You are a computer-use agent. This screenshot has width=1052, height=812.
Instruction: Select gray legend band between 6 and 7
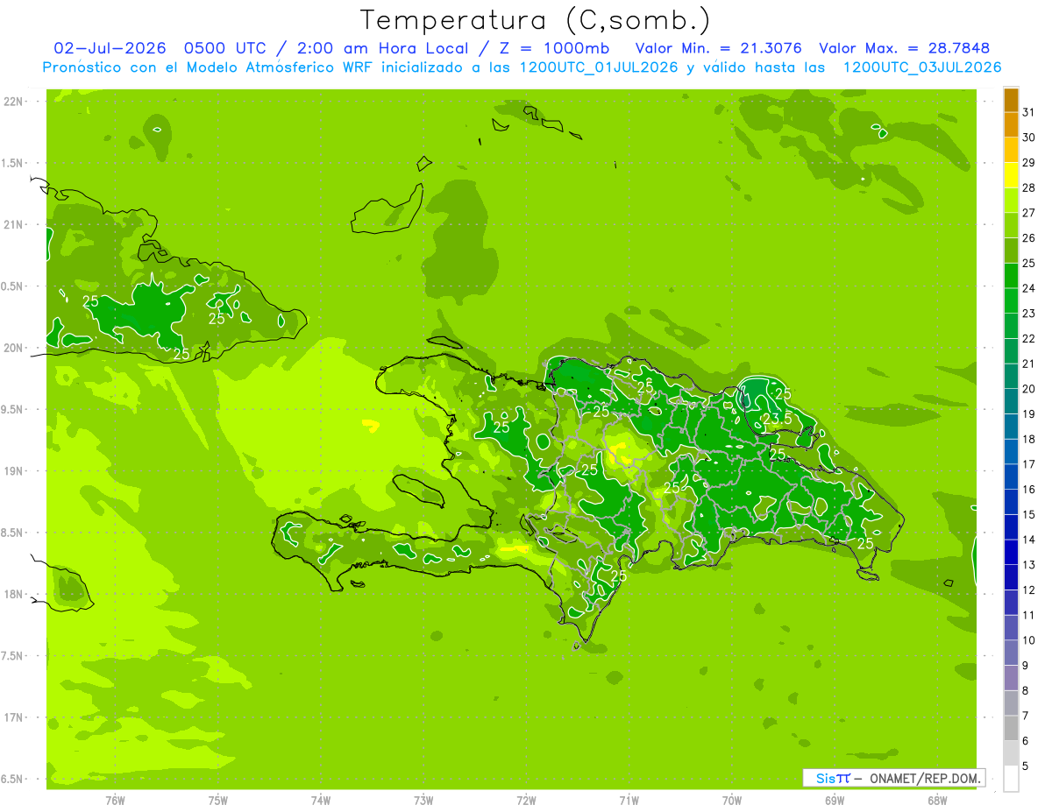[x=1011, y=728]
